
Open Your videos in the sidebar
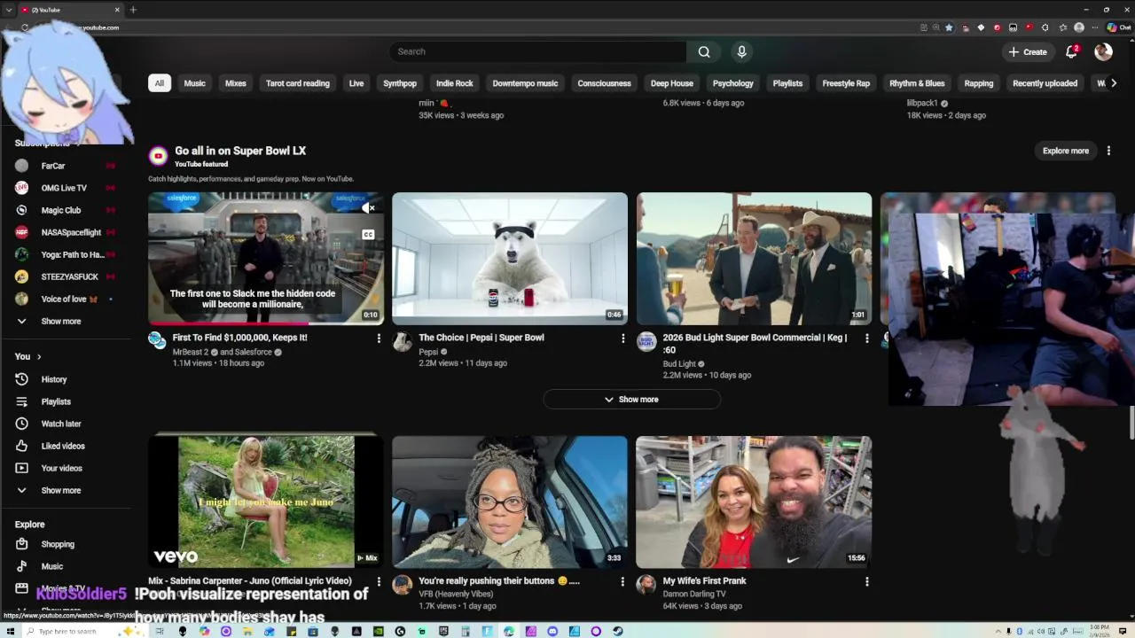(67, 468)
